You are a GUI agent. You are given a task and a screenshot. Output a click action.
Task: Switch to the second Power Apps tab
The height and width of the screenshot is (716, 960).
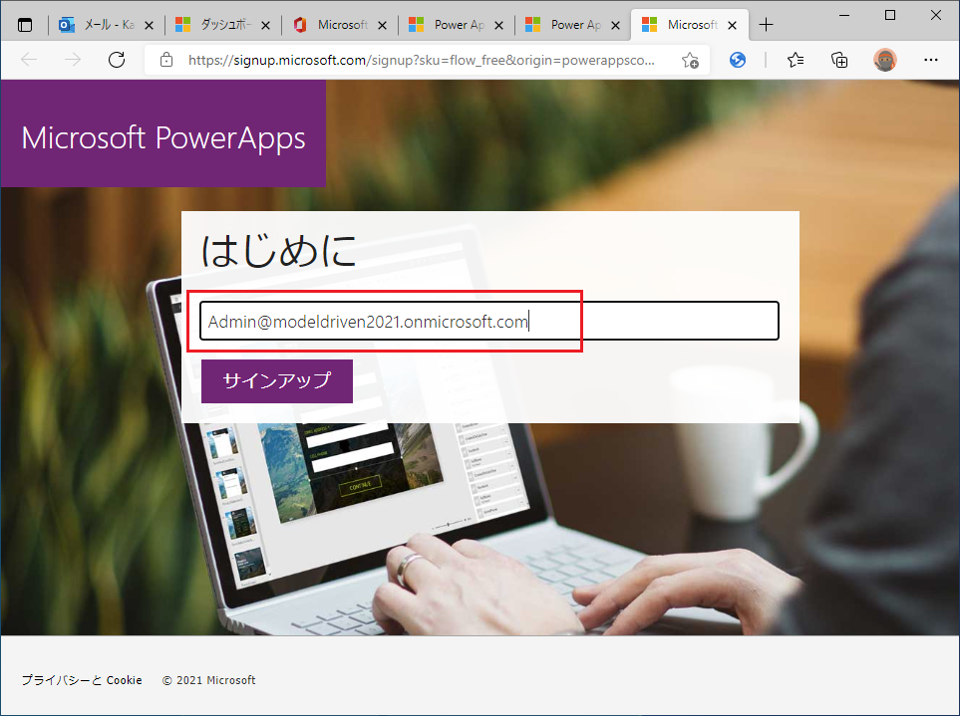click(570, 25)
